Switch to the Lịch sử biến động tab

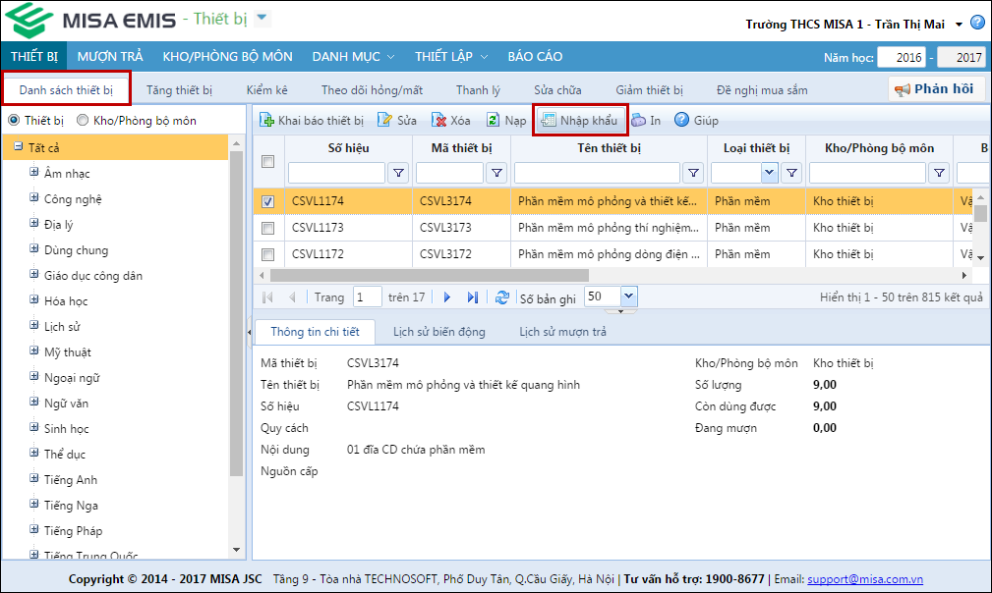439,332
